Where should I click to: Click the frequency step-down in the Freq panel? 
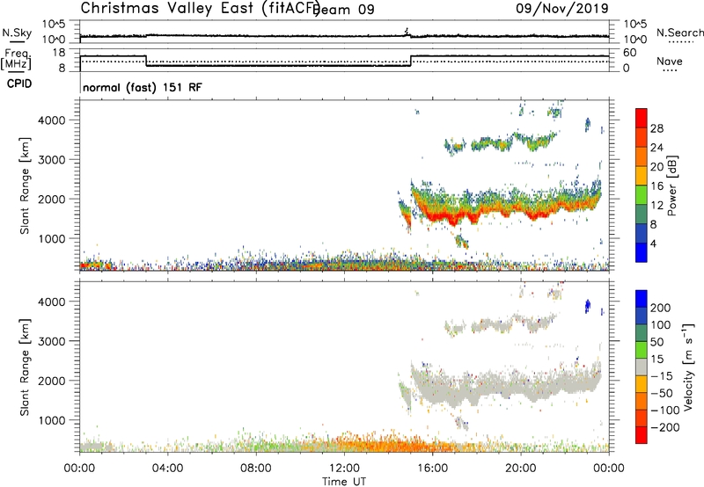tap(146, 61)
